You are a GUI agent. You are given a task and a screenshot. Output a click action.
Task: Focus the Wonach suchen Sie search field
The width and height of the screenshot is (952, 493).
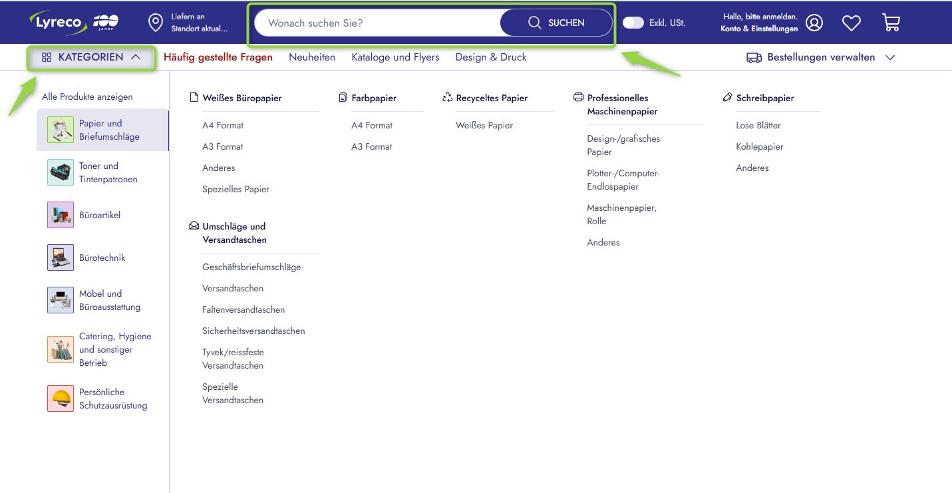[x=378, y=23]
